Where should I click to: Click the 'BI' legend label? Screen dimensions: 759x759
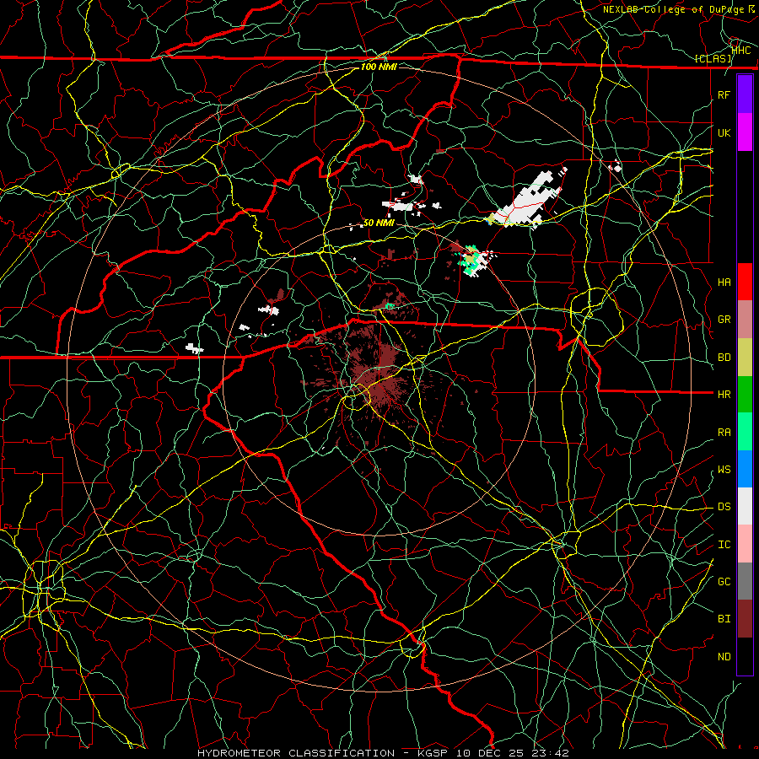click(x=724, y=619)
